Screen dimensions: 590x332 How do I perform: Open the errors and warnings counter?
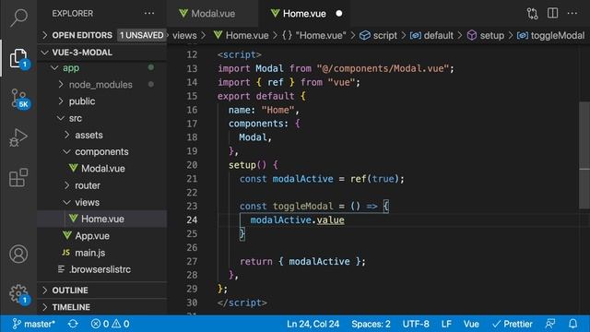(111, 324)
